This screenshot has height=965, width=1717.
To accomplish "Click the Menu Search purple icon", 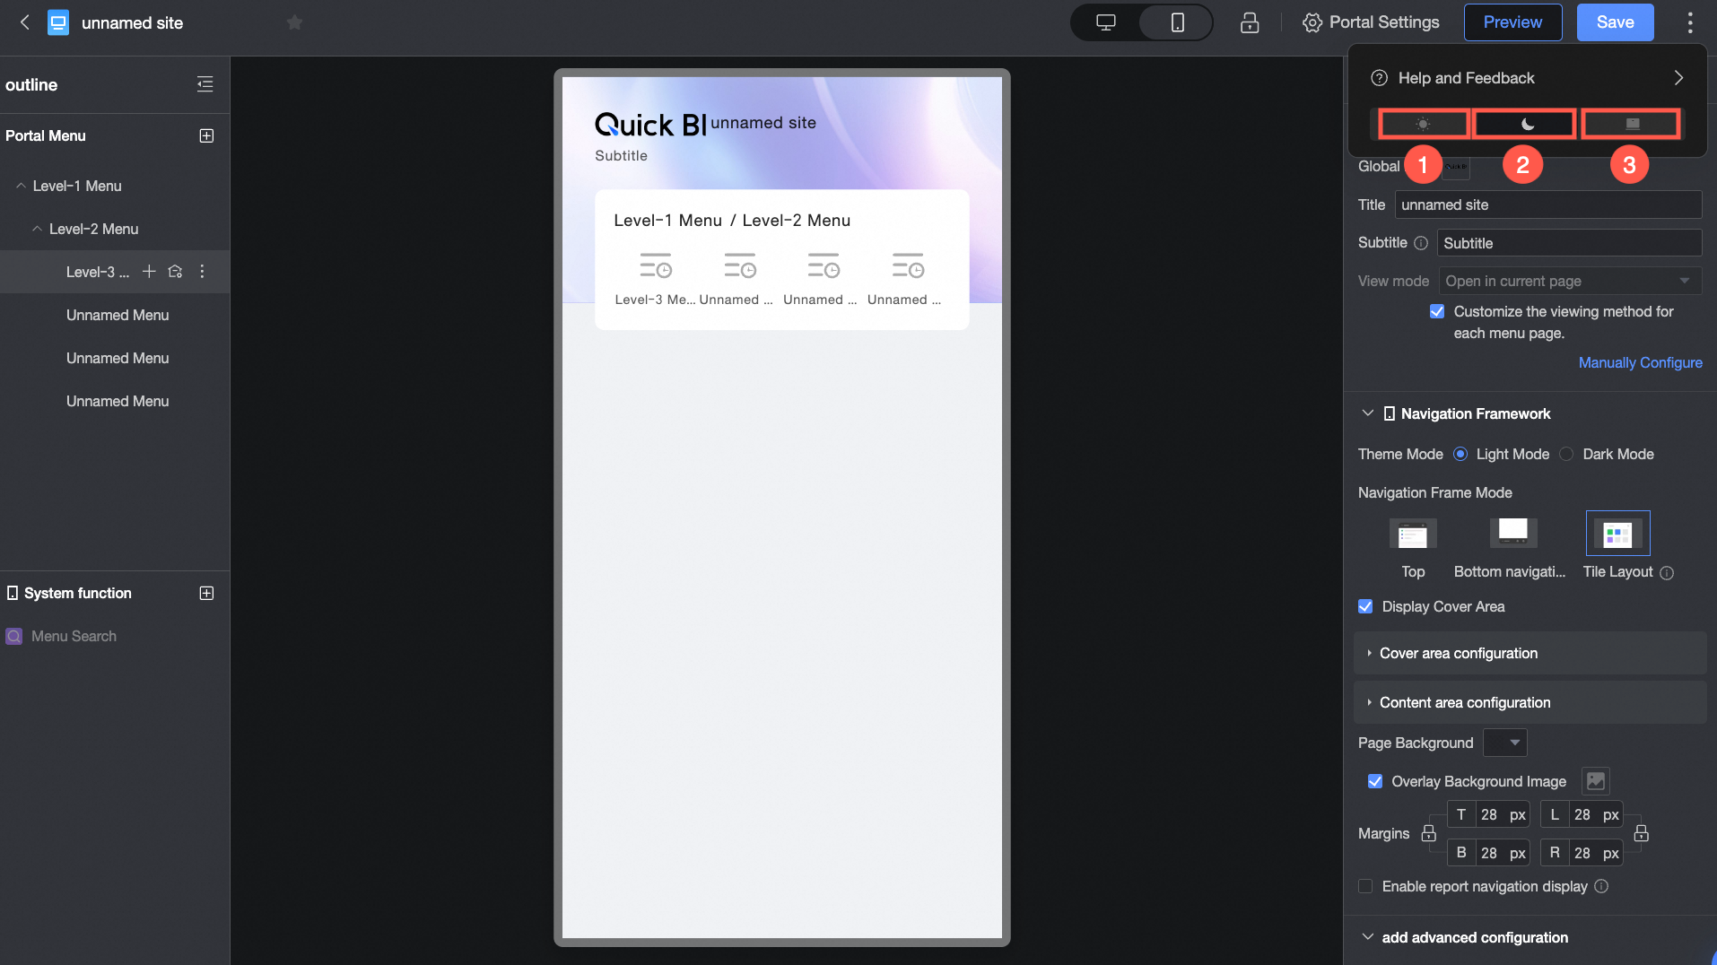I will [14, 636].
